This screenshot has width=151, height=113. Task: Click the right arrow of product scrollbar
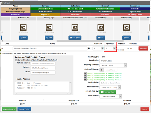[x=148, y=41]
